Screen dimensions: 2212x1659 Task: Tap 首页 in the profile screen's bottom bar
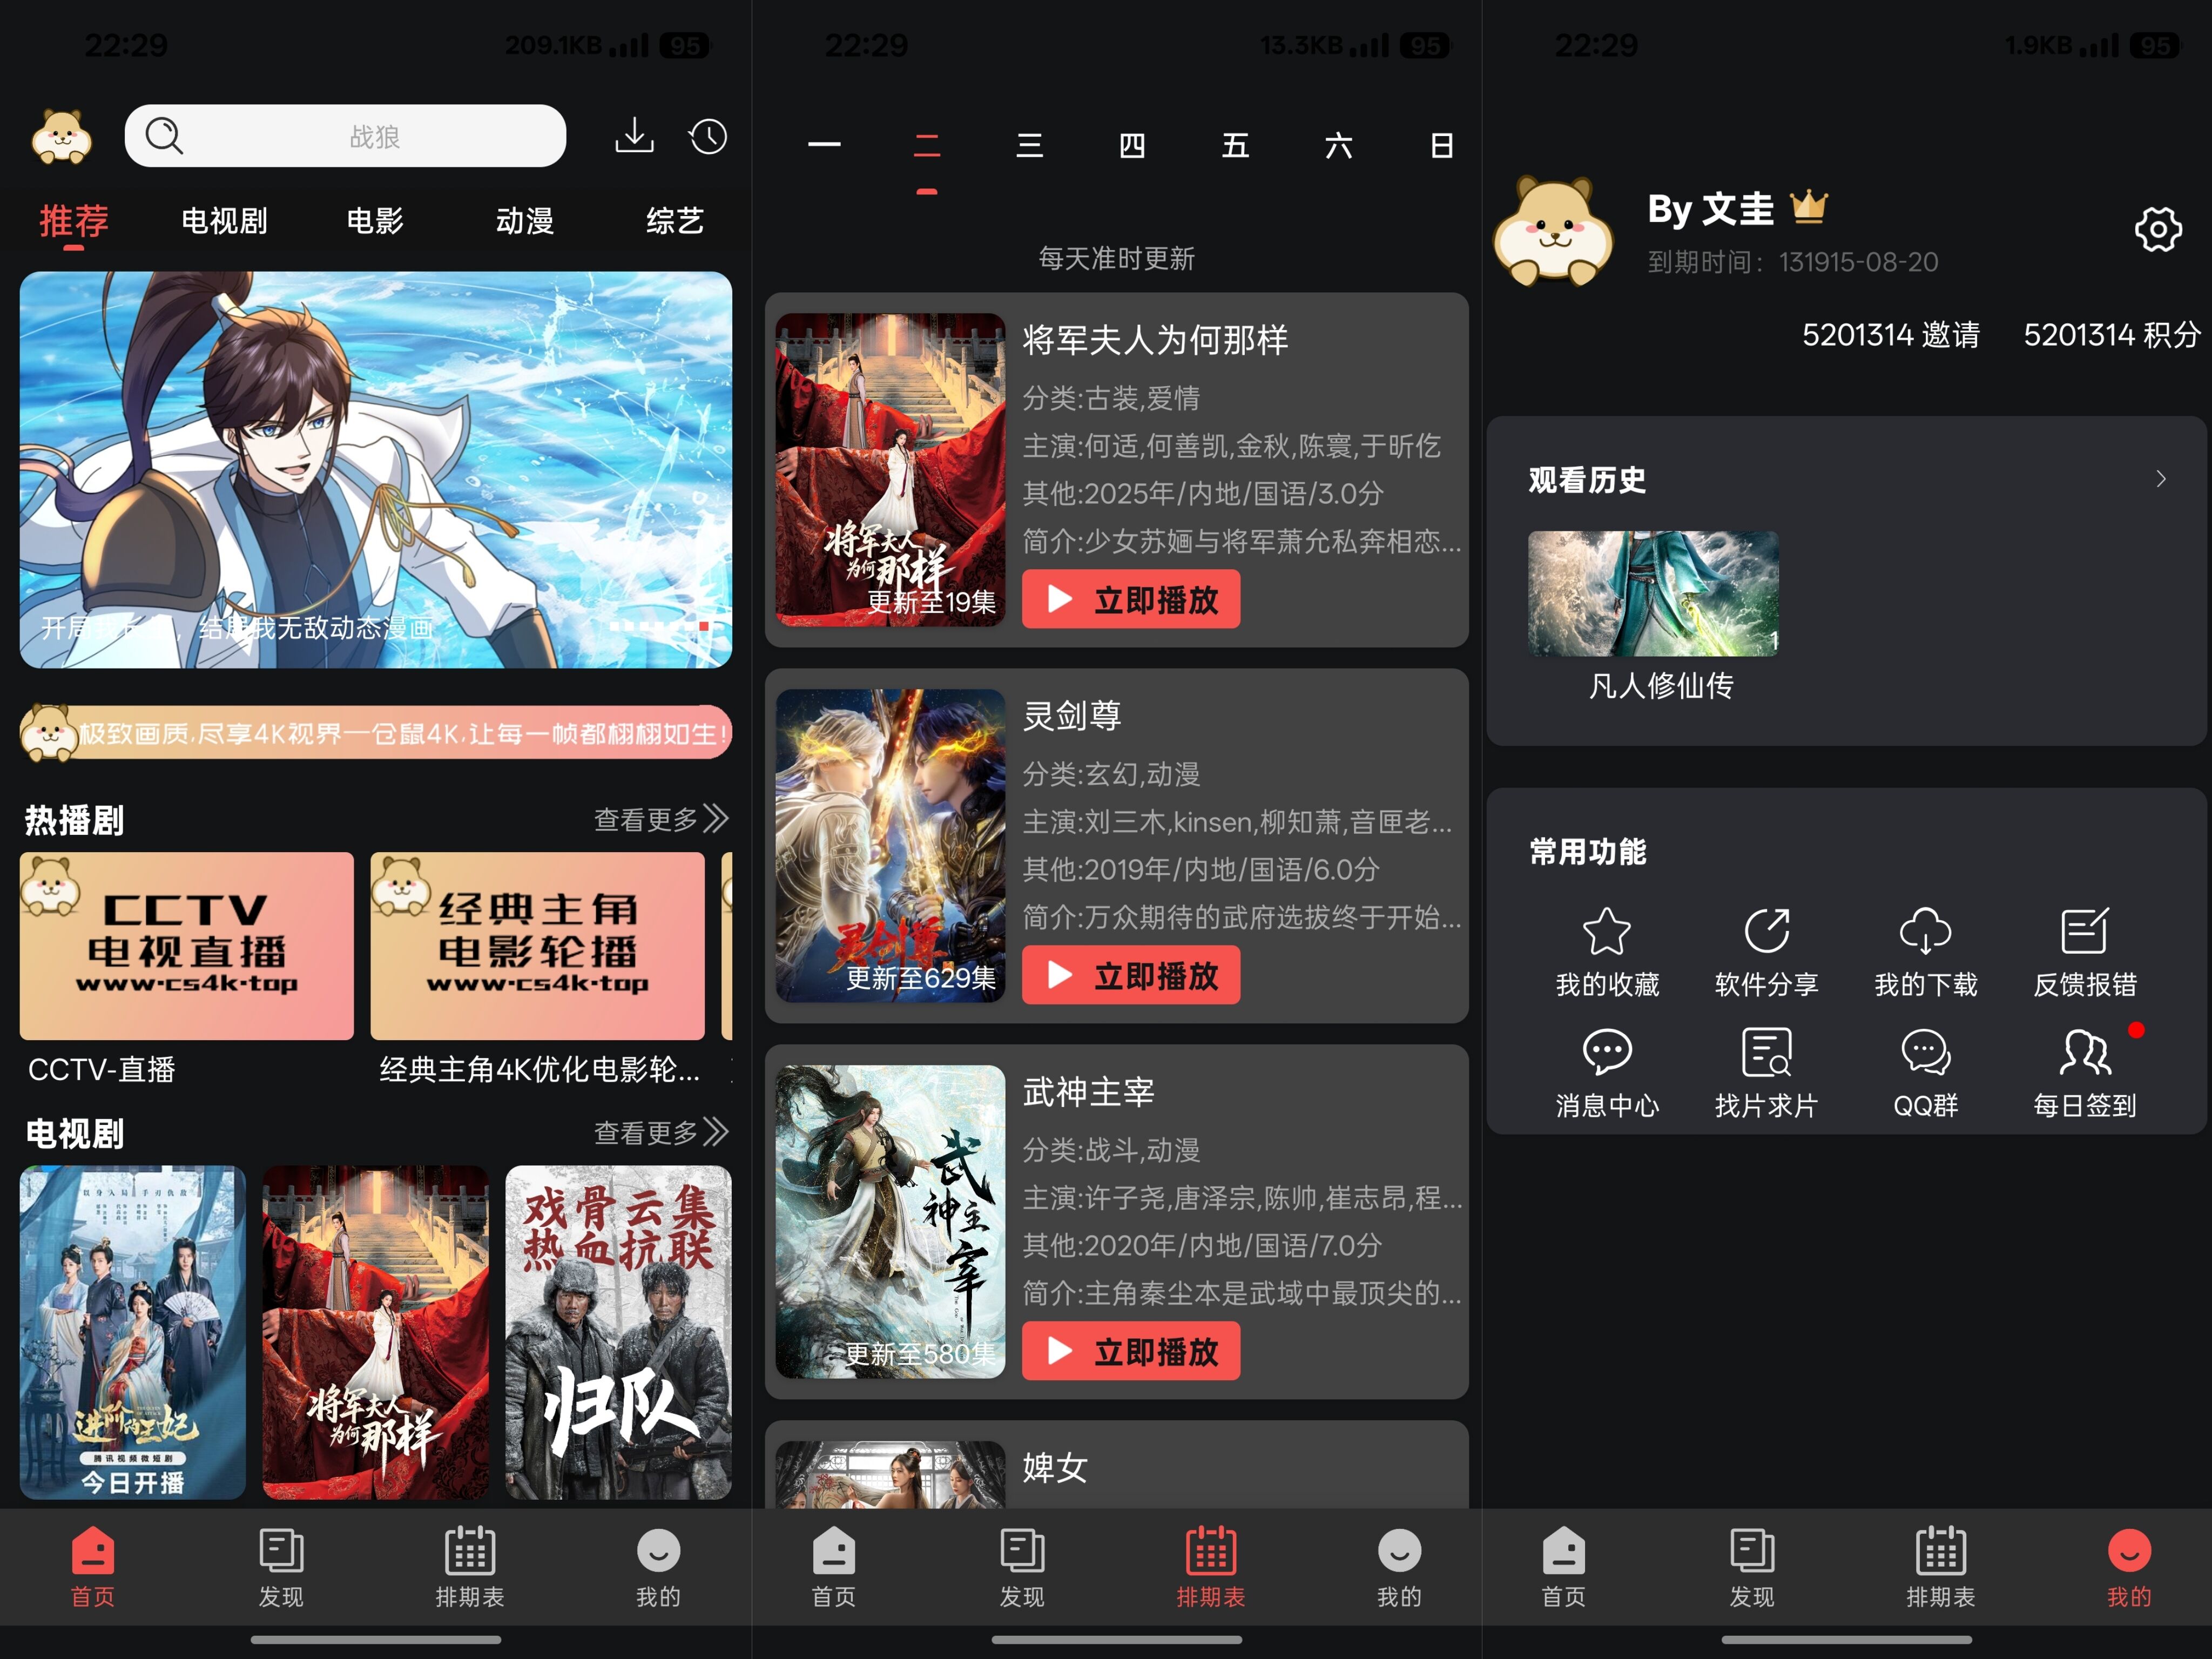click(x=1564, y=1567)
